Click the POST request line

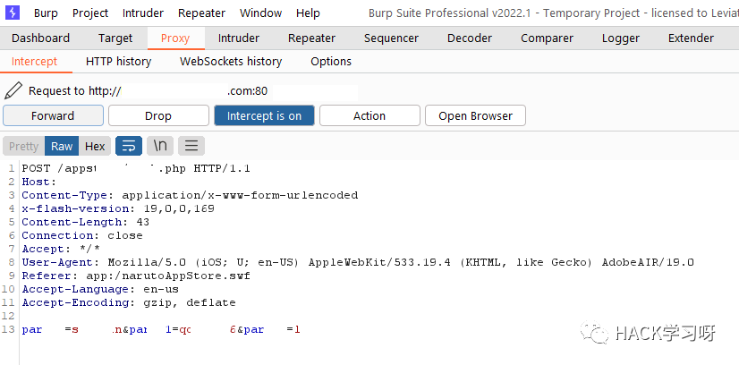coord(136,168)
